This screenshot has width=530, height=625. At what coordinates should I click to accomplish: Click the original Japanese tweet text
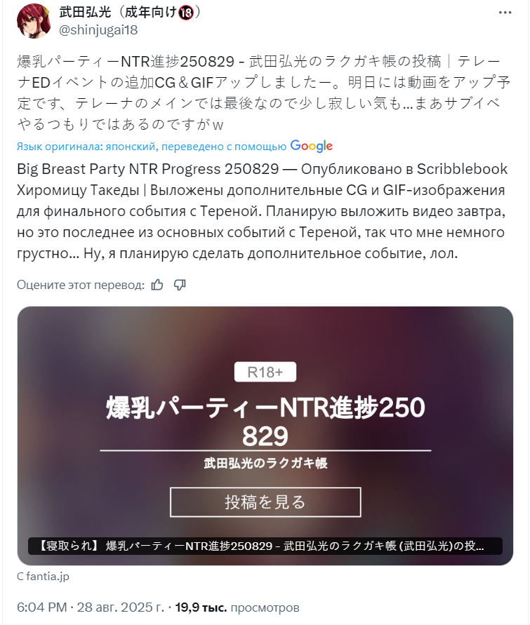[264, 93]
